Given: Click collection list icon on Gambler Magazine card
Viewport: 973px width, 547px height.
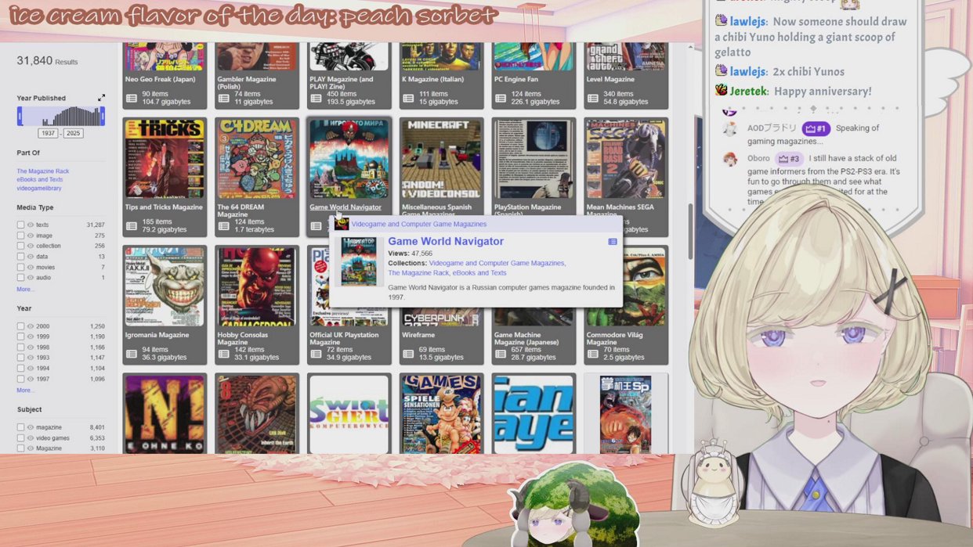Looking at the screenshot, I should pos(224,98).
